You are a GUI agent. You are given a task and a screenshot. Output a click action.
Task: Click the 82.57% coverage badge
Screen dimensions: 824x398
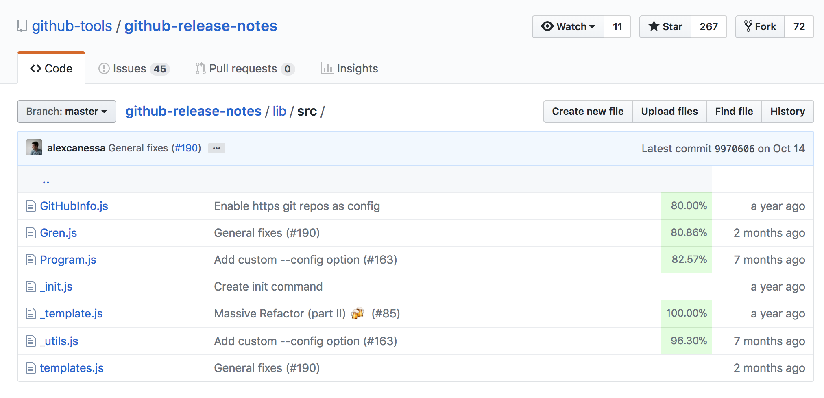(x=687, y=260)
